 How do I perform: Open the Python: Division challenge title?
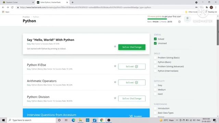click(x=38, y=97)
